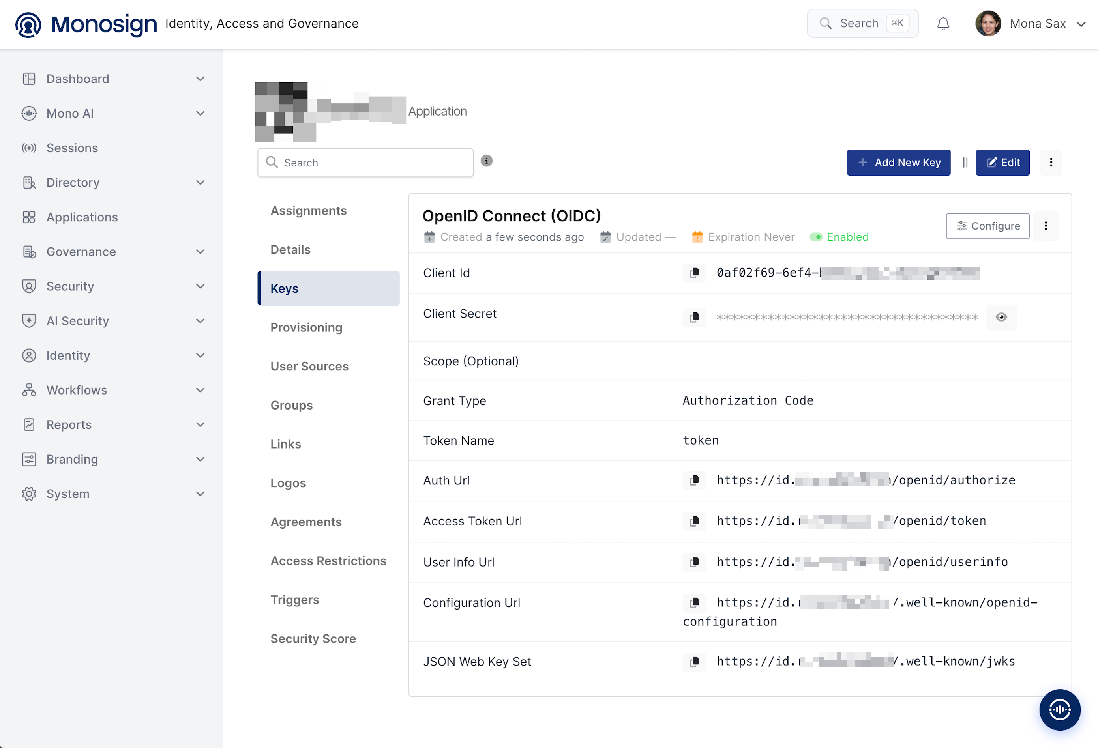Expand the Governance menu chevron
Image resolution: width=1098 pixels, height=748 pixels.
(x=200, y=252)
